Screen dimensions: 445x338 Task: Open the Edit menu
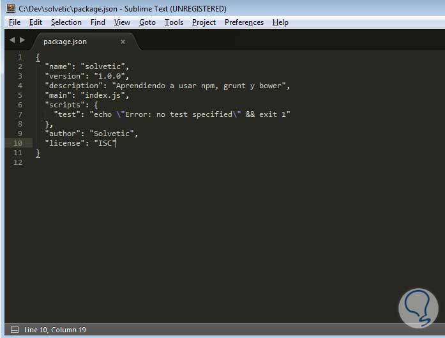(36, 22)
